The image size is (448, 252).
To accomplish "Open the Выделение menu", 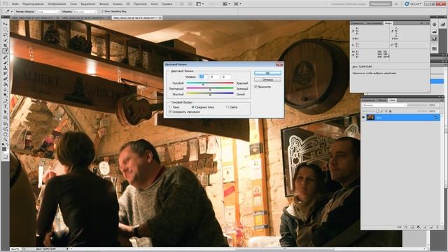I will click(x=88, y=4).
